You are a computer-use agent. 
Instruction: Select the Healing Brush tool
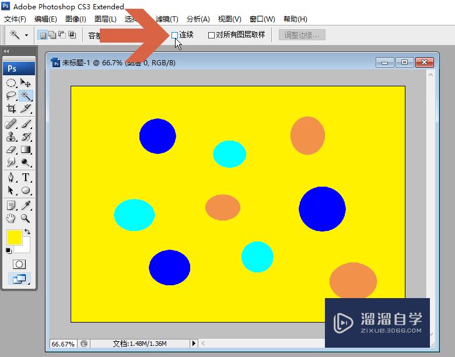(x=11, y=124)
